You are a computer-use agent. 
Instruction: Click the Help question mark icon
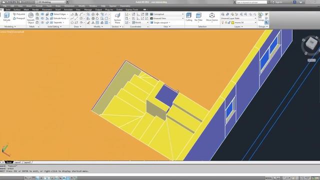tap(300, 2)
